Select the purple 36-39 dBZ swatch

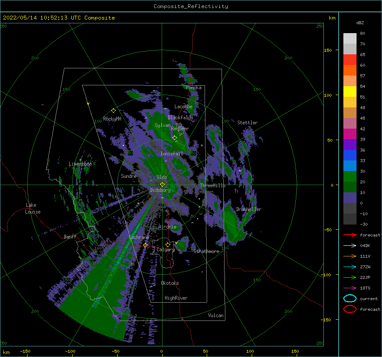350,144
